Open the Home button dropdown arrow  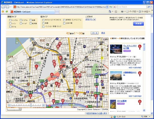(x=113, y=12)
